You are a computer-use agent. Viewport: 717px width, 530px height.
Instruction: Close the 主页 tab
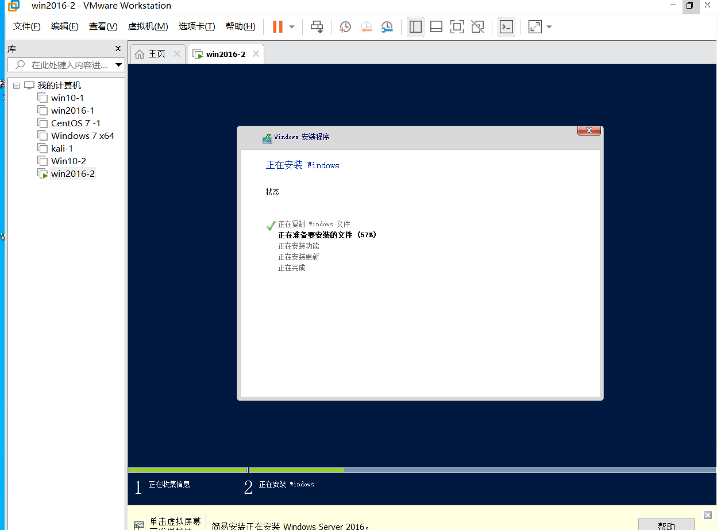[177, 54]
